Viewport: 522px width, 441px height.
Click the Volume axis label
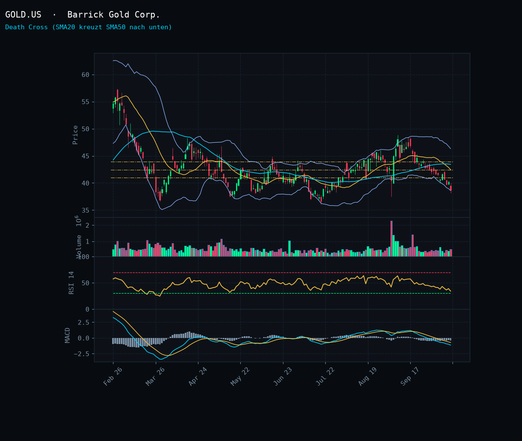click(79, 247)
